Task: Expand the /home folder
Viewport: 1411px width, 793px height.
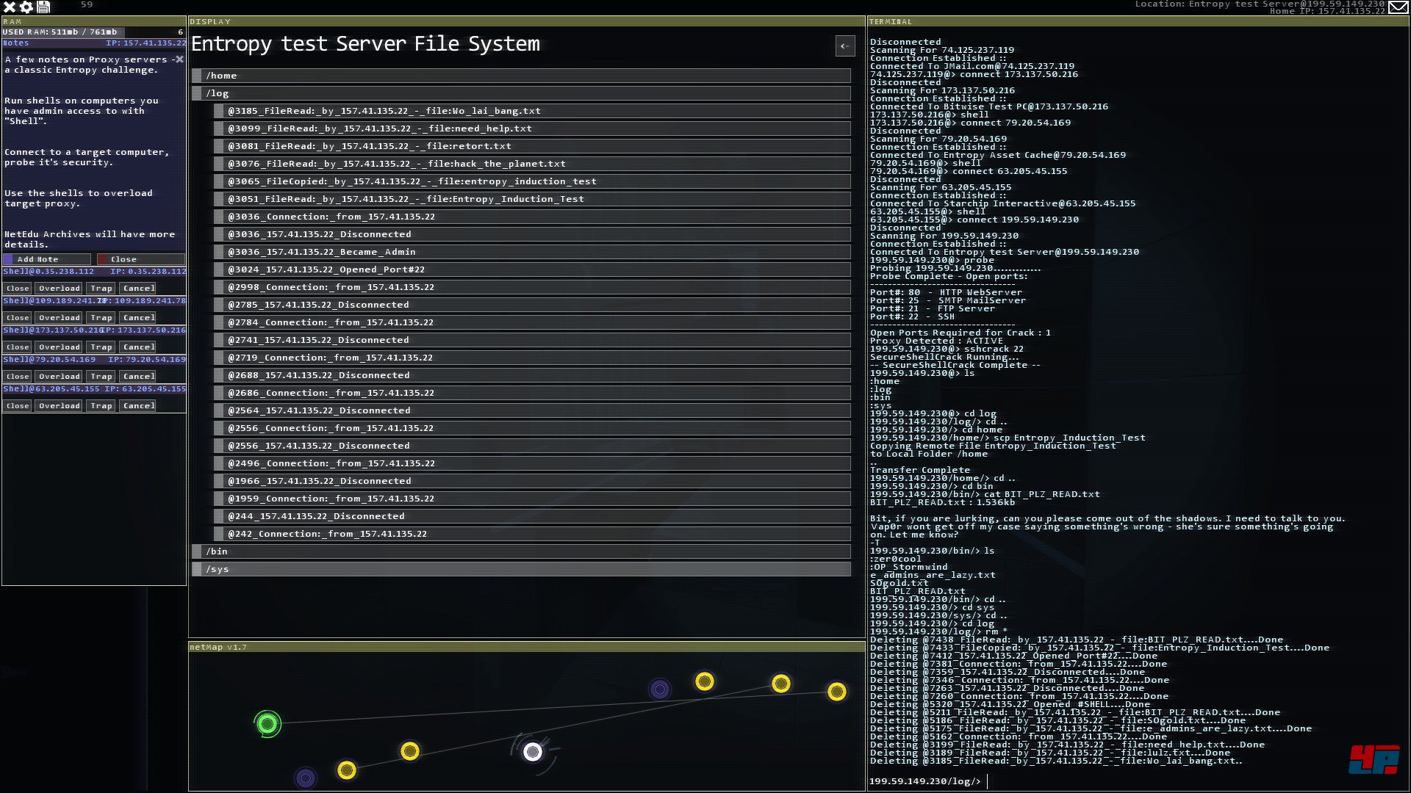Action: (x=520, y=76)
